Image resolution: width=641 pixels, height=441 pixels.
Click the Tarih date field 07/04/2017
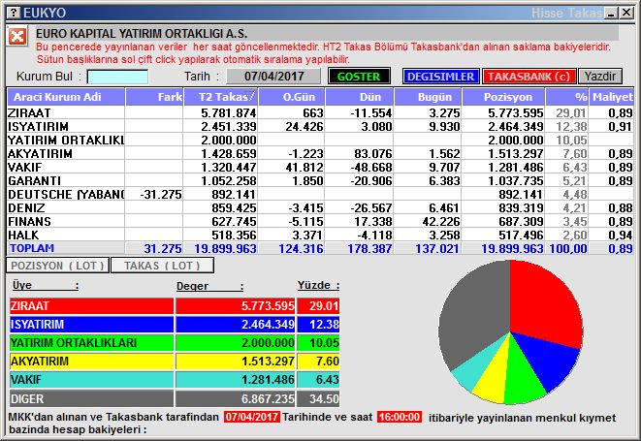point(273,77)
